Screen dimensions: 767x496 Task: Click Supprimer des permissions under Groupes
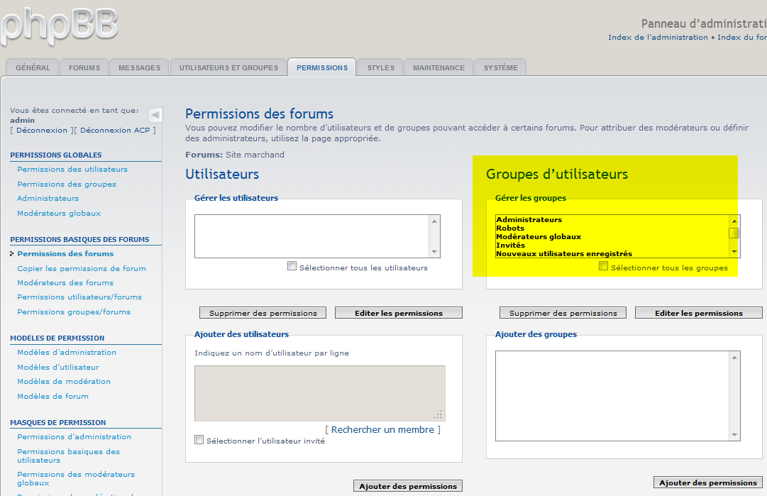(x=563, y=313)
